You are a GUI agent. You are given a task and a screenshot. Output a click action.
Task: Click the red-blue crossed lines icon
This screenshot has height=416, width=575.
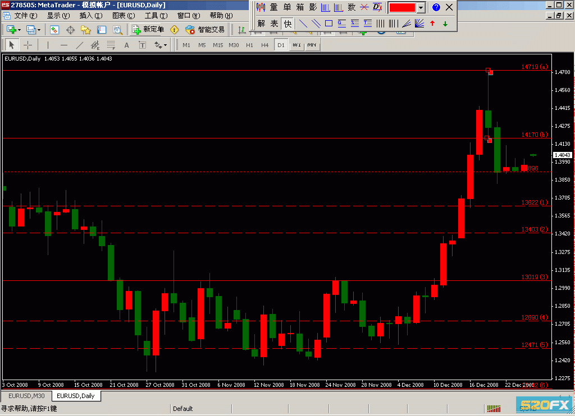[364, 7]
